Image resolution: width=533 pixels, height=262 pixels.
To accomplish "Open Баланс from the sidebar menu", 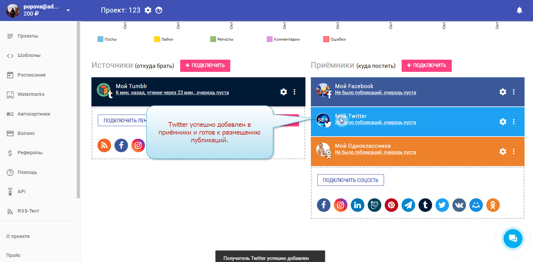I will (x=26, y=133).
